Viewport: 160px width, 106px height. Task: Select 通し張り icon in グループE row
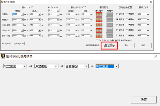coord(99,36)
